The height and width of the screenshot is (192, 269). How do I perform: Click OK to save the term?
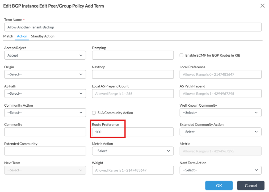tap(219, 186)
